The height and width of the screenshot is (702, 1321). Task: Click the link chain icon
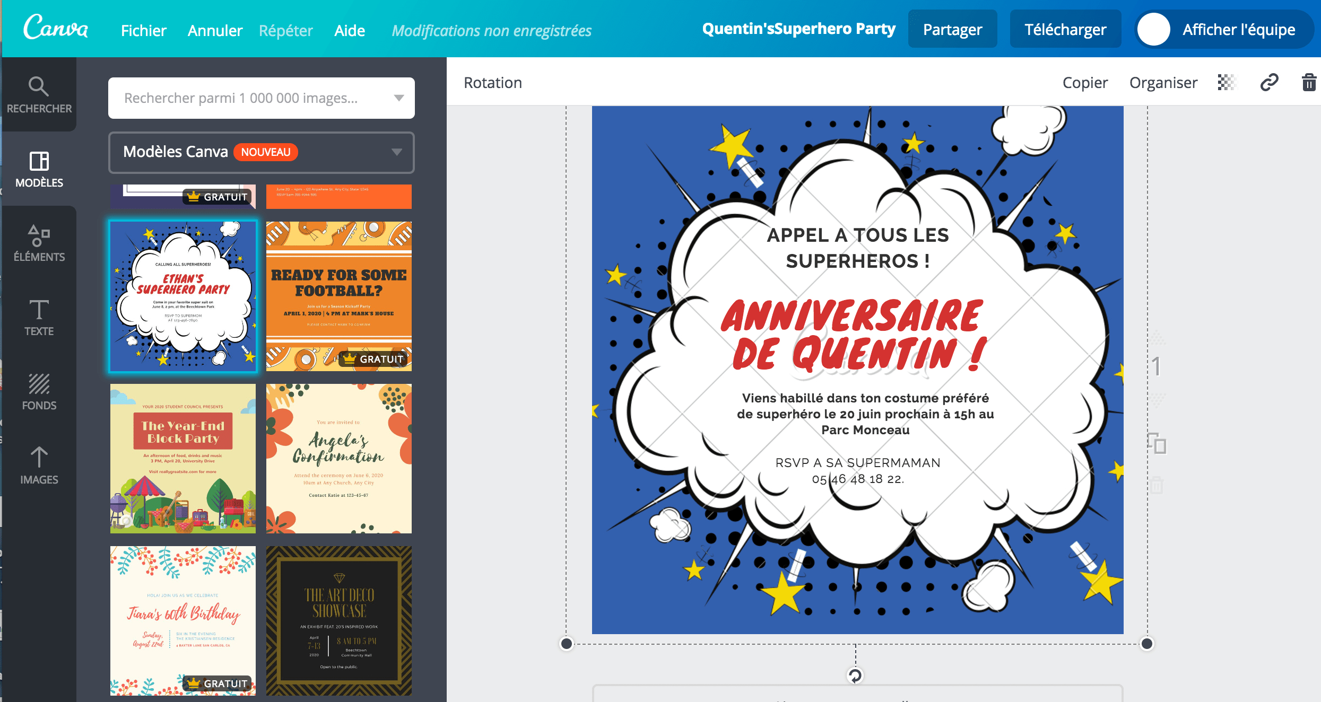coord(1269,83)
